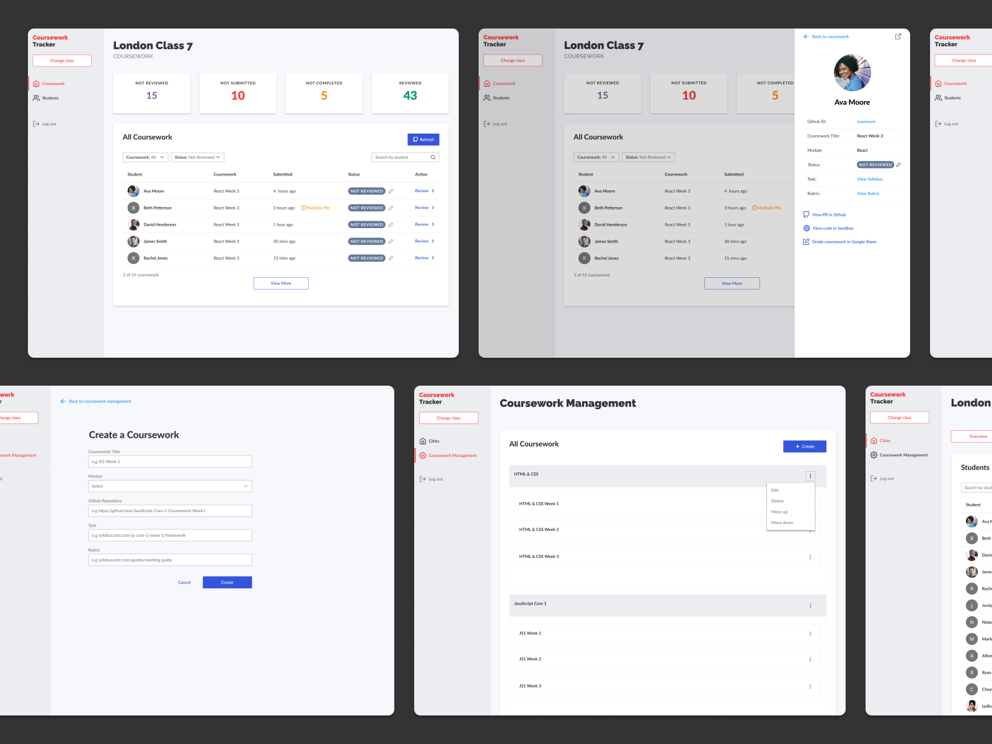Open the kebab menu on the HTML & CSS section

point(810,476)
